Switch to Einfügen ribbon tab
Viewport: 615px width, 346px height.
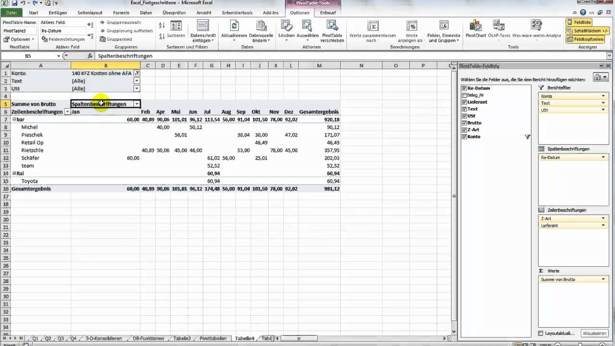[58, 12]
